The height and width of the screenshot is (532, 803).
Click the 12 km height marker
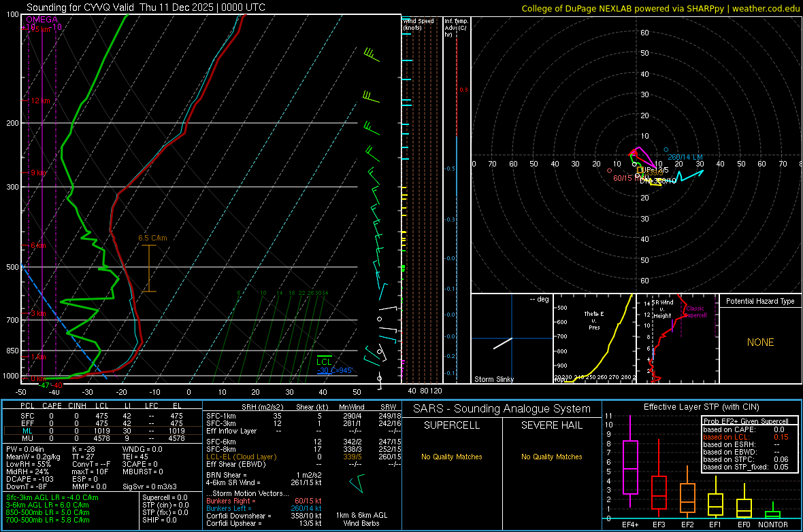(x=40, y=101)
